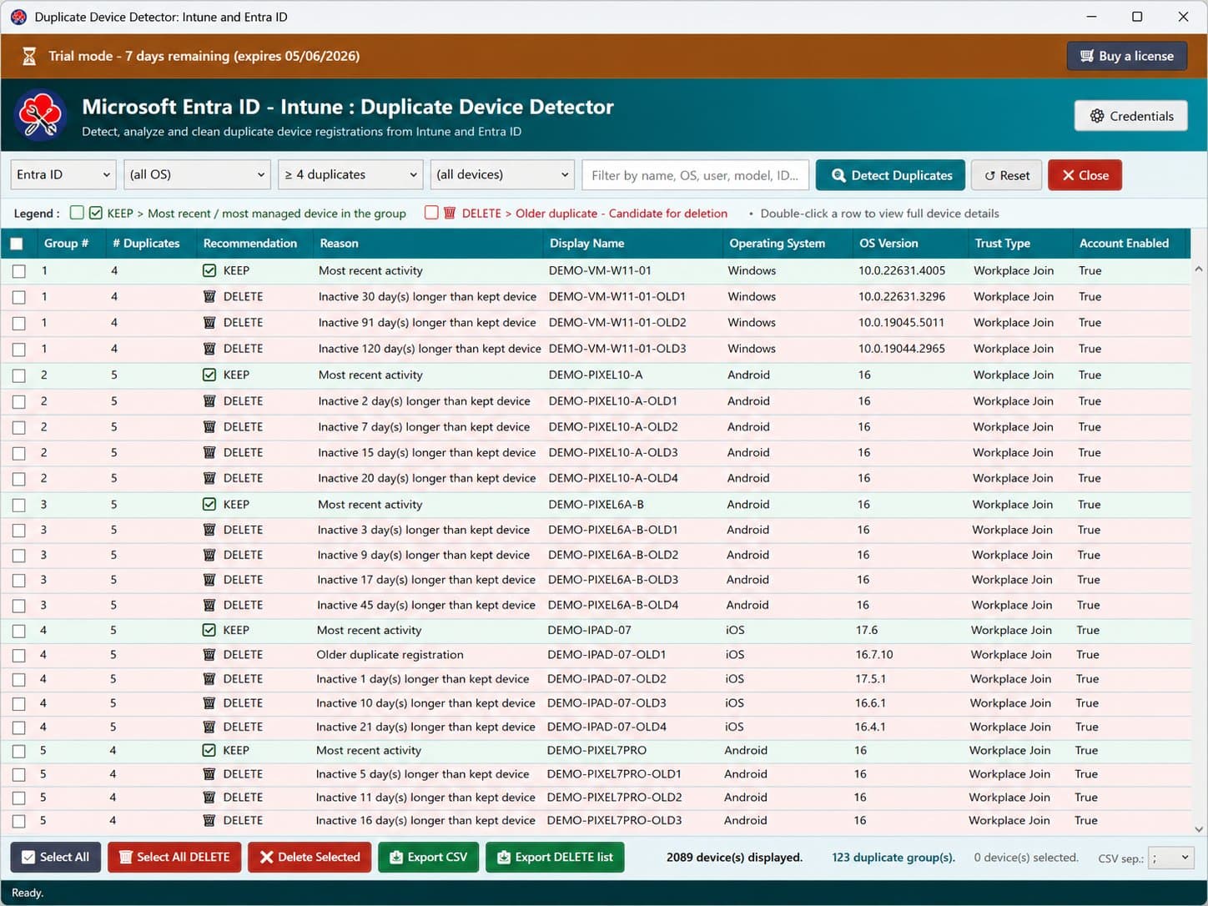The image size is (1208, 906).
Task: Click the trash icon for DEMO-PIXEL6A-B-OLD2
Action: tap(209, 556)
